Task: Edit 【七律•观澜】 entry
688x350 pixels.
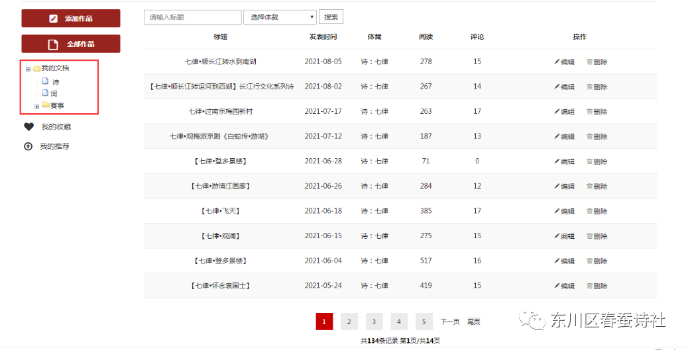Action: point(564,236)
